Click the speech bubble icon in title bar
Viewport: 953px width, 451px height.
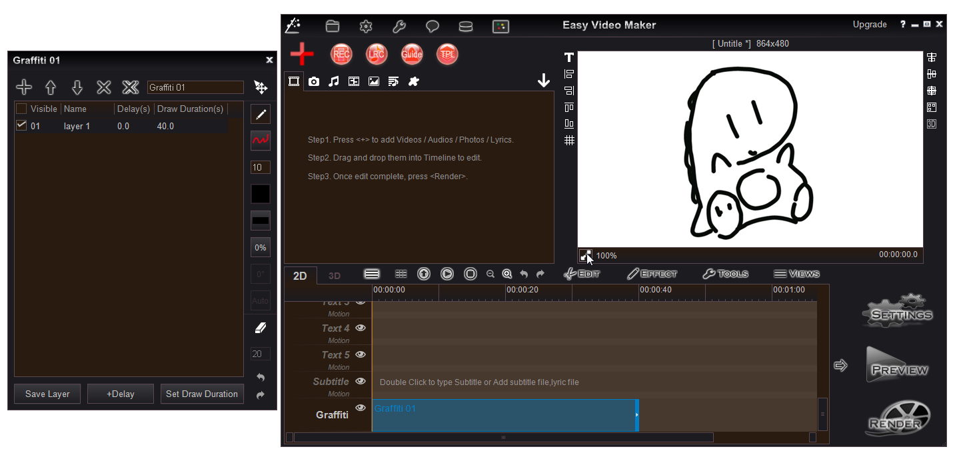[x=433, y=27]
